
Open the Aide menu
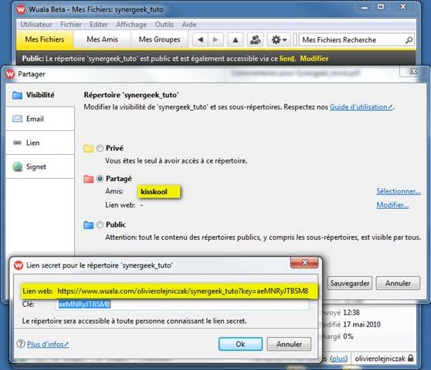(x=189, y=25)
